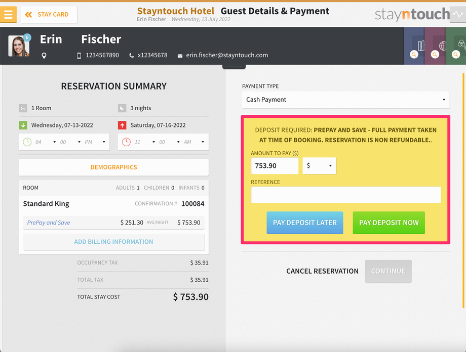The image size is (466, 352).
Task: Click Erin Fischer's guest profile photo
Action: [19, 46]
